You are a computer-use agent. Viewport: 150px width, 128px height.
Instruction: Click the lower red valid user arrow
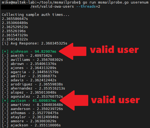point(74,100)
